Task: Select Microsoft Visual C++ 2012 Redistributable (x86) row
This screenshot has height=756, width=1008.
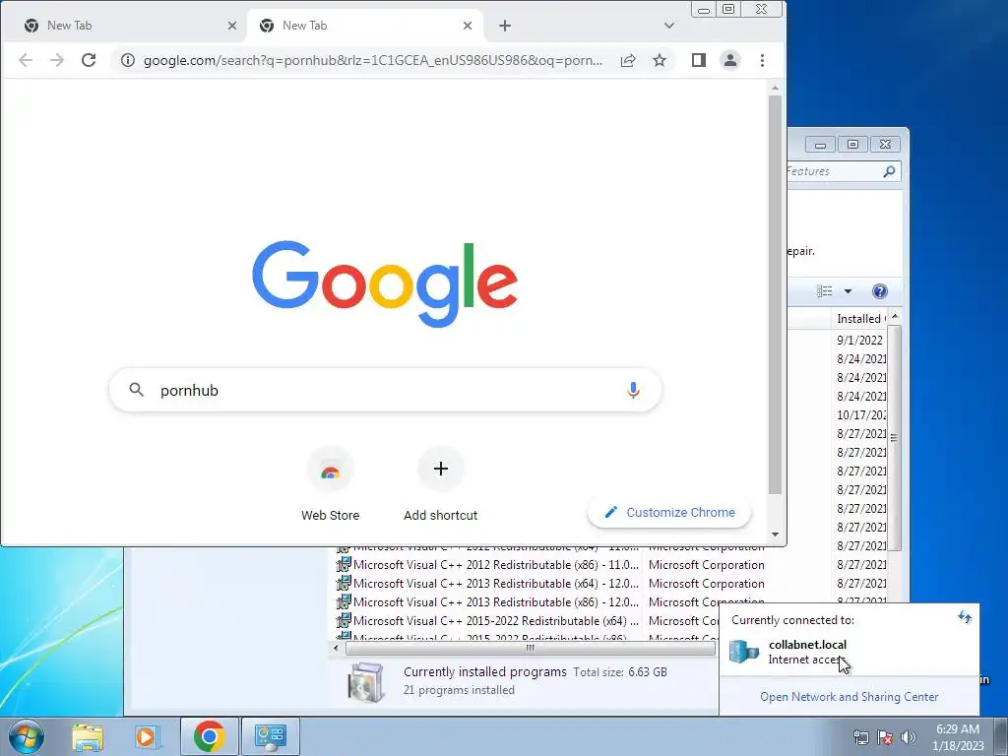Action: point(549,565)
